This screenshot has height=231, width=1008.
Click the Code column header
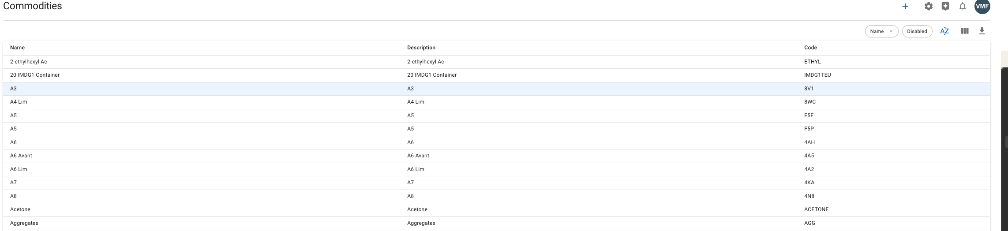click(810, 48)
